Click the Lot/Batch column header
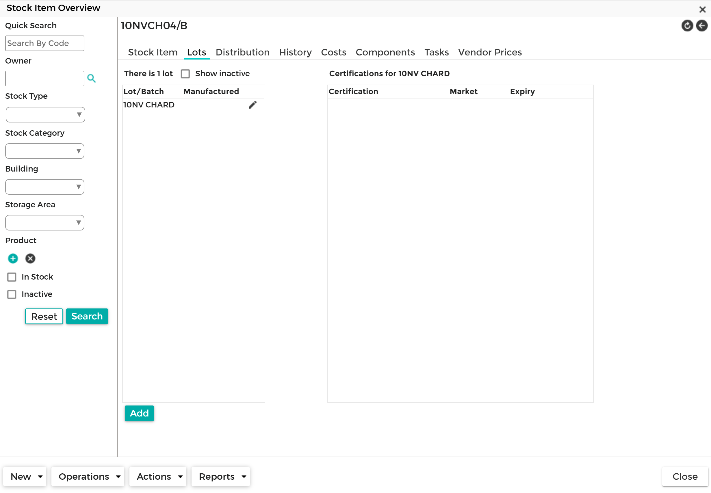The image size is (711, 493). point(144,92)
